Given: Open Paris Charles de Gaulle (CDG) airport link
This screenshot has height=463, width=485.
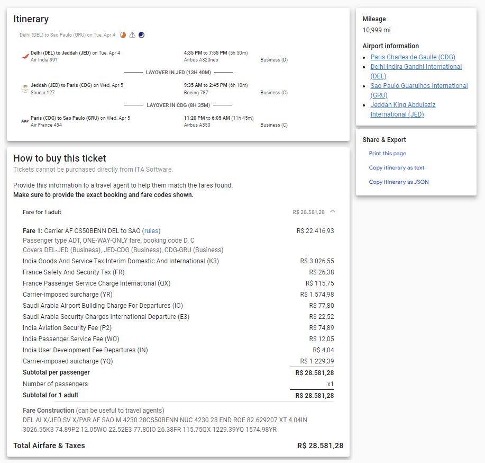Looking at the screenshot, I should (x=413, y=57).
